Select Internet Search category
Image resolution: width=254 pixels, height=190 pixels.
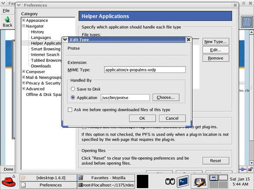tap(45, 55)
